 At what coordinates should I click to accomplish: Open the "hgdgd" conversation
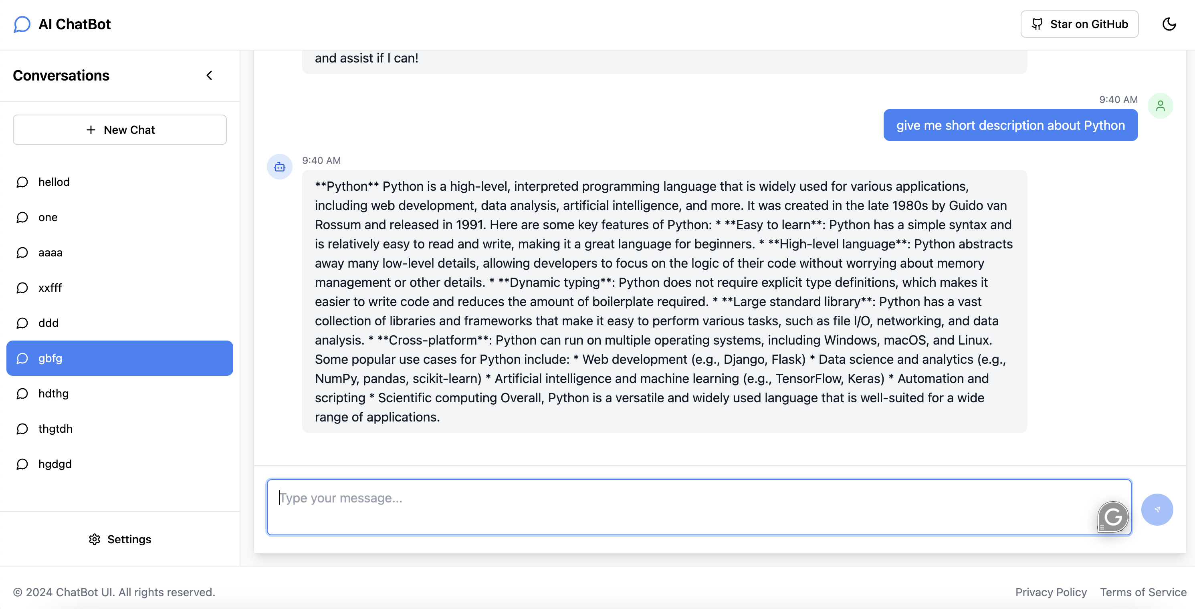click(55, 464)
